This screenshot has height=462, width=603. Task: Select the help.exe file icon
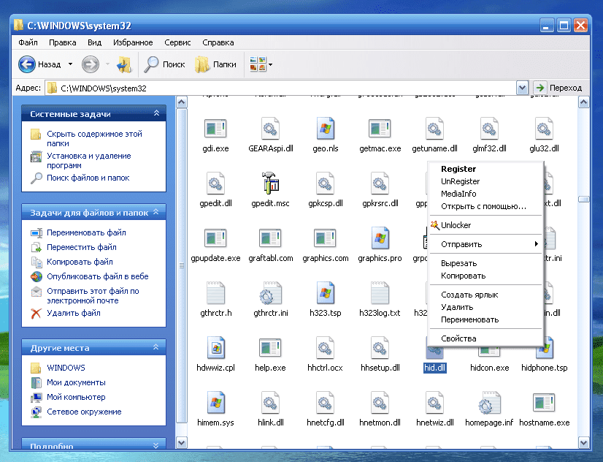click(x=270, y=348)
